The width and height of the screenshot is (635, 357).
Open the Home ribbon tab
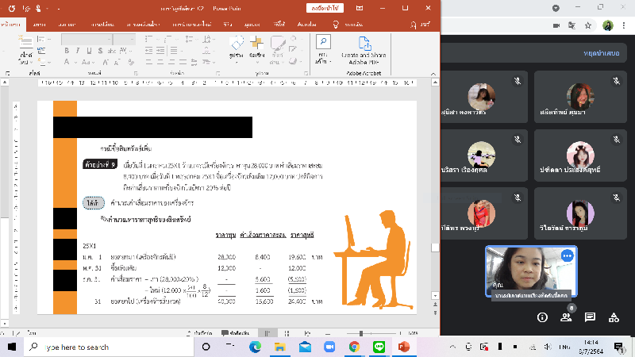[12, 25]
